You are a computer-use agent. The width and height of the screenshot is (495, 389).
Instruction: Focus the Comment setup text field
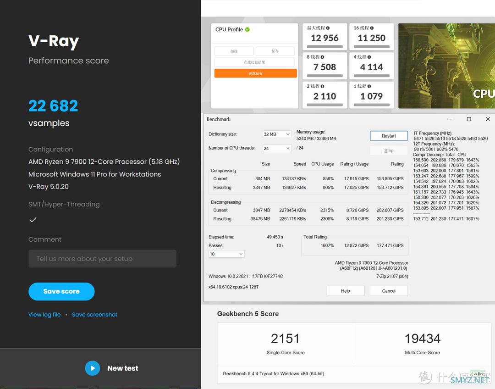[x=102, y=258]
